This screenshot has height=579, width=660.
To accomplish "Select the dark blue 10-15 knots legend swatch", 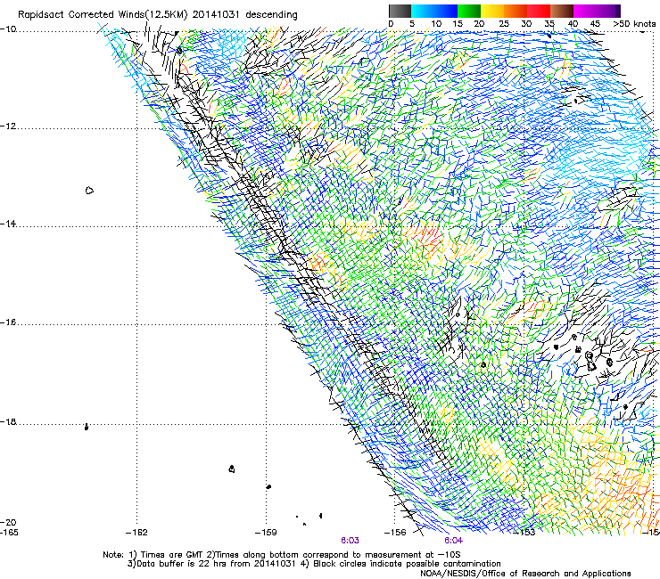I will 446,11.
